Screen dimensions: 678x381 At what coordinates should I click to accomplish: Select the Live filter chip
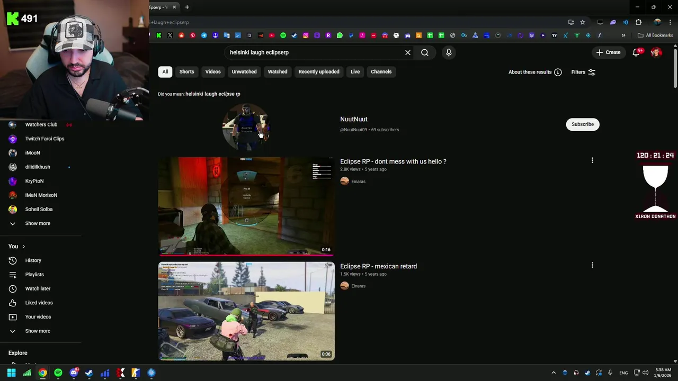pos(355,72)
